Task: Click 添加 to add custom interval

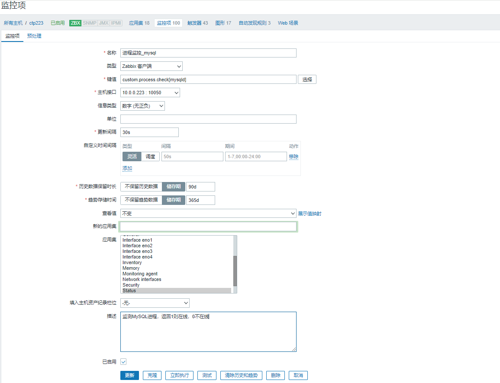Action: pyautogui.click(x=127, y=168)
